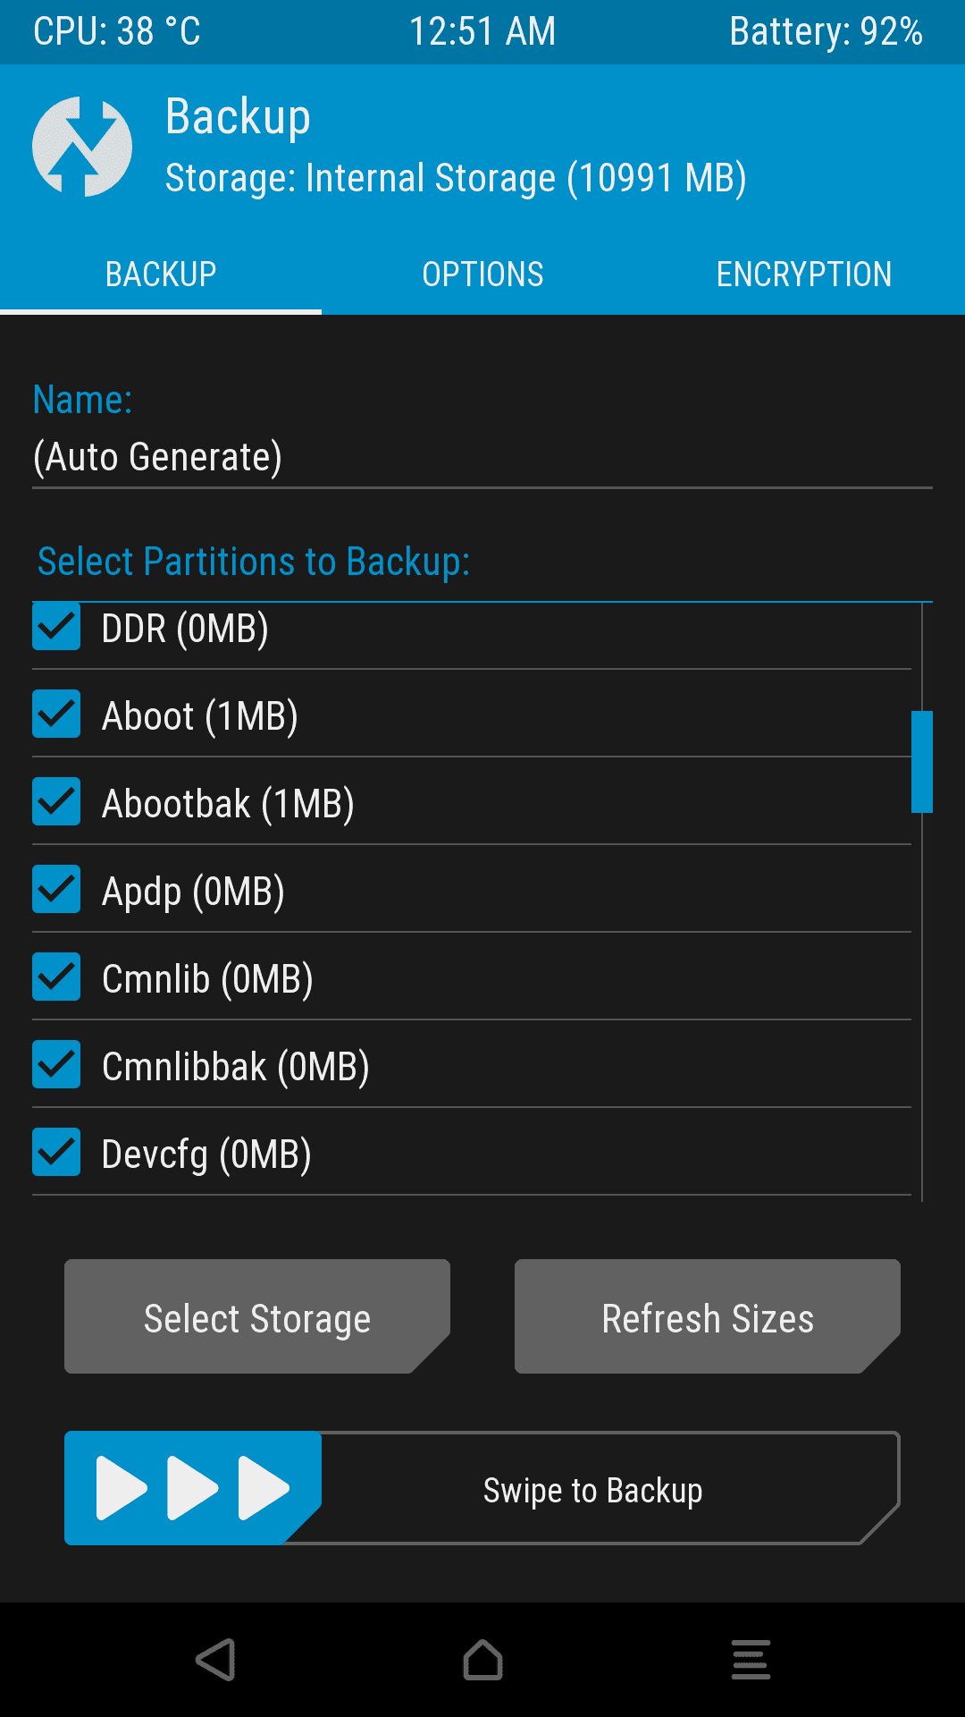965x1717 pixels.
Task: Toggle the Devcfg partition checkbox
Action: (56, 1153)
